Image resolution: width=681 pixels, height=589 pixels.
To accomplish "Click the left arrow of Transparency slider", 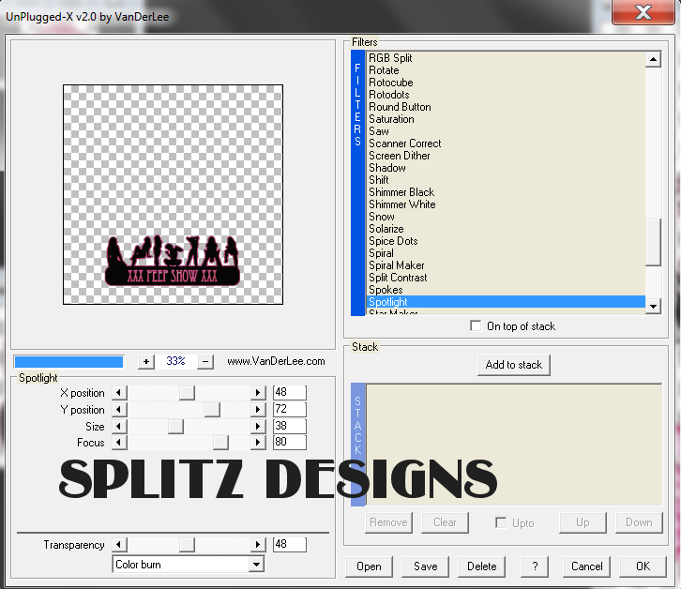I will 119,545.
